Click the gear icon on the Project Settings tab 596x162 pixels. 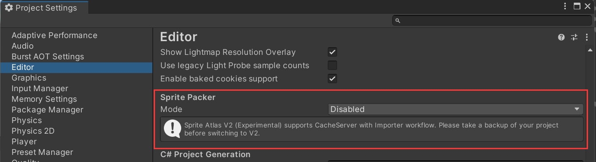coord(8,8)
